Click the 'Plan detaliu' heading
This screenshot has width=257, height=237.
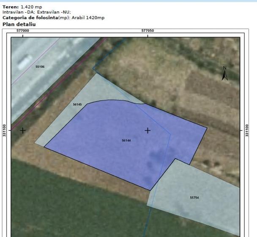19,24
